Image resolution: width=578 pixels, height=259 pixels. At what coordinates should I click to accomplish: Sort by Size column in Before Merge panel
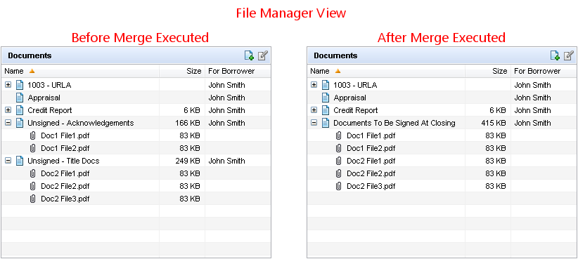click(x=182, y=71)
